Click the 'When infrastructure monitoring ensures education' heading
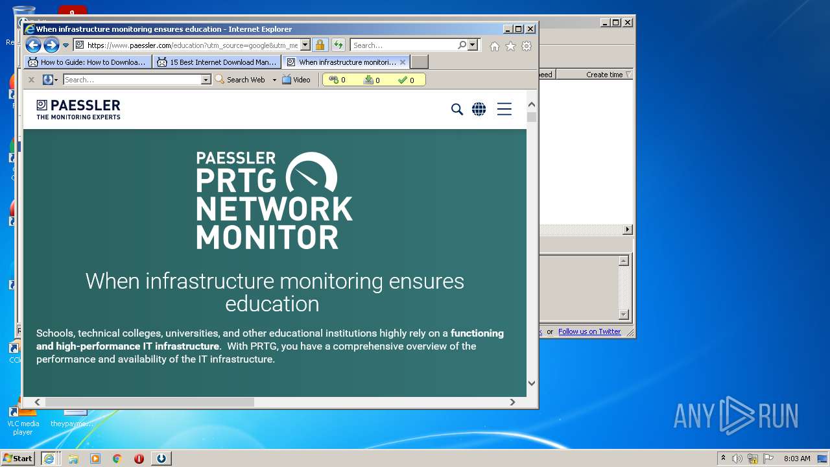The image size is (830, 467). [x=274, y=292]
